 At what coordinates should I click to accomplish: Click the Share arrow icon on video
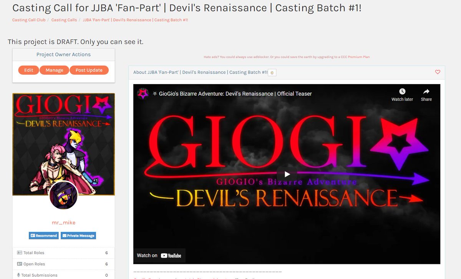click(x=426, y=91)
